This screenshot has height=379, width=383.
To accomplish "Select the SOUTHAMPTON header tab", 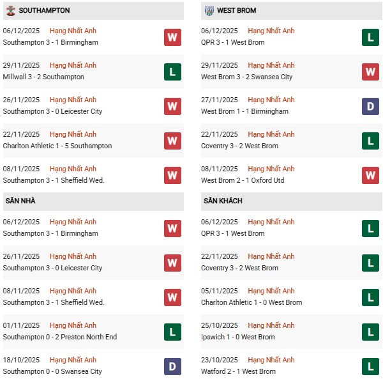I will point(45,11).
